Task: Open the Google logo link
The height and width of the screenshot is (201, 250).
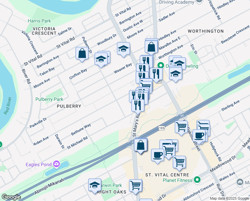Action: click(11, 197)
